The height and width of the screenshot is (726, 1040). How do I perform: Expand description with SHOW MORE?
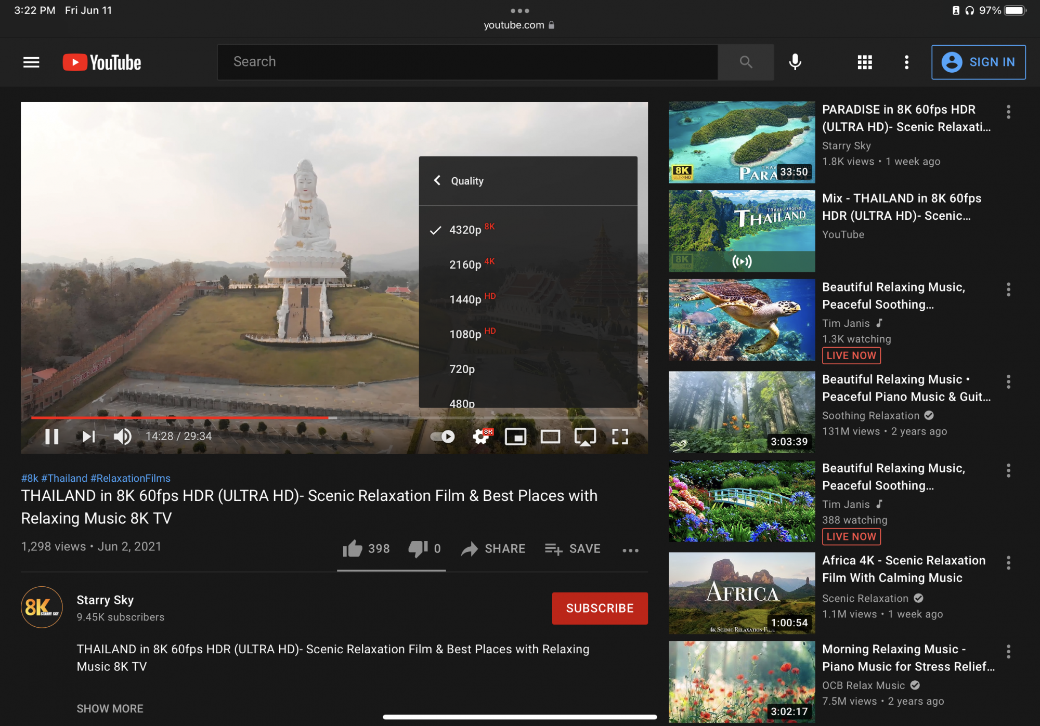pos(110,708)
